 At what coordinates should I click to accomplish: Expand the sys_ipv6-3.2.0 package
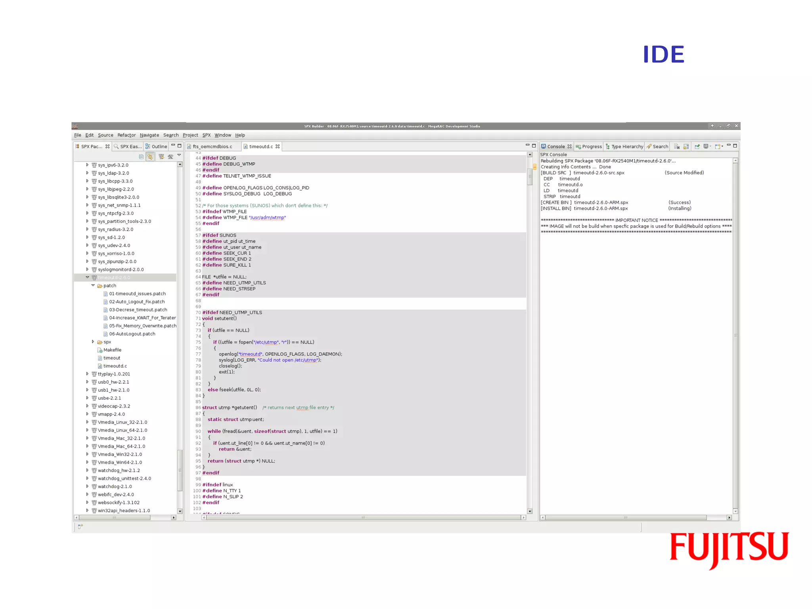[87, 165]
